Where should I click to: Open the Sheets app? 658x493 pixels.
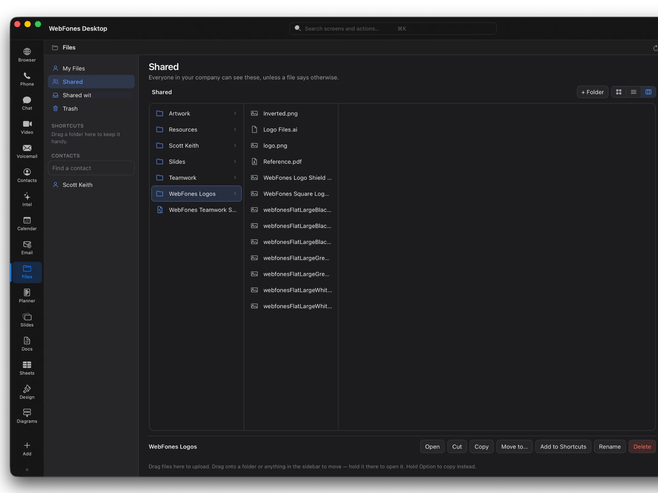coord(27,368)
